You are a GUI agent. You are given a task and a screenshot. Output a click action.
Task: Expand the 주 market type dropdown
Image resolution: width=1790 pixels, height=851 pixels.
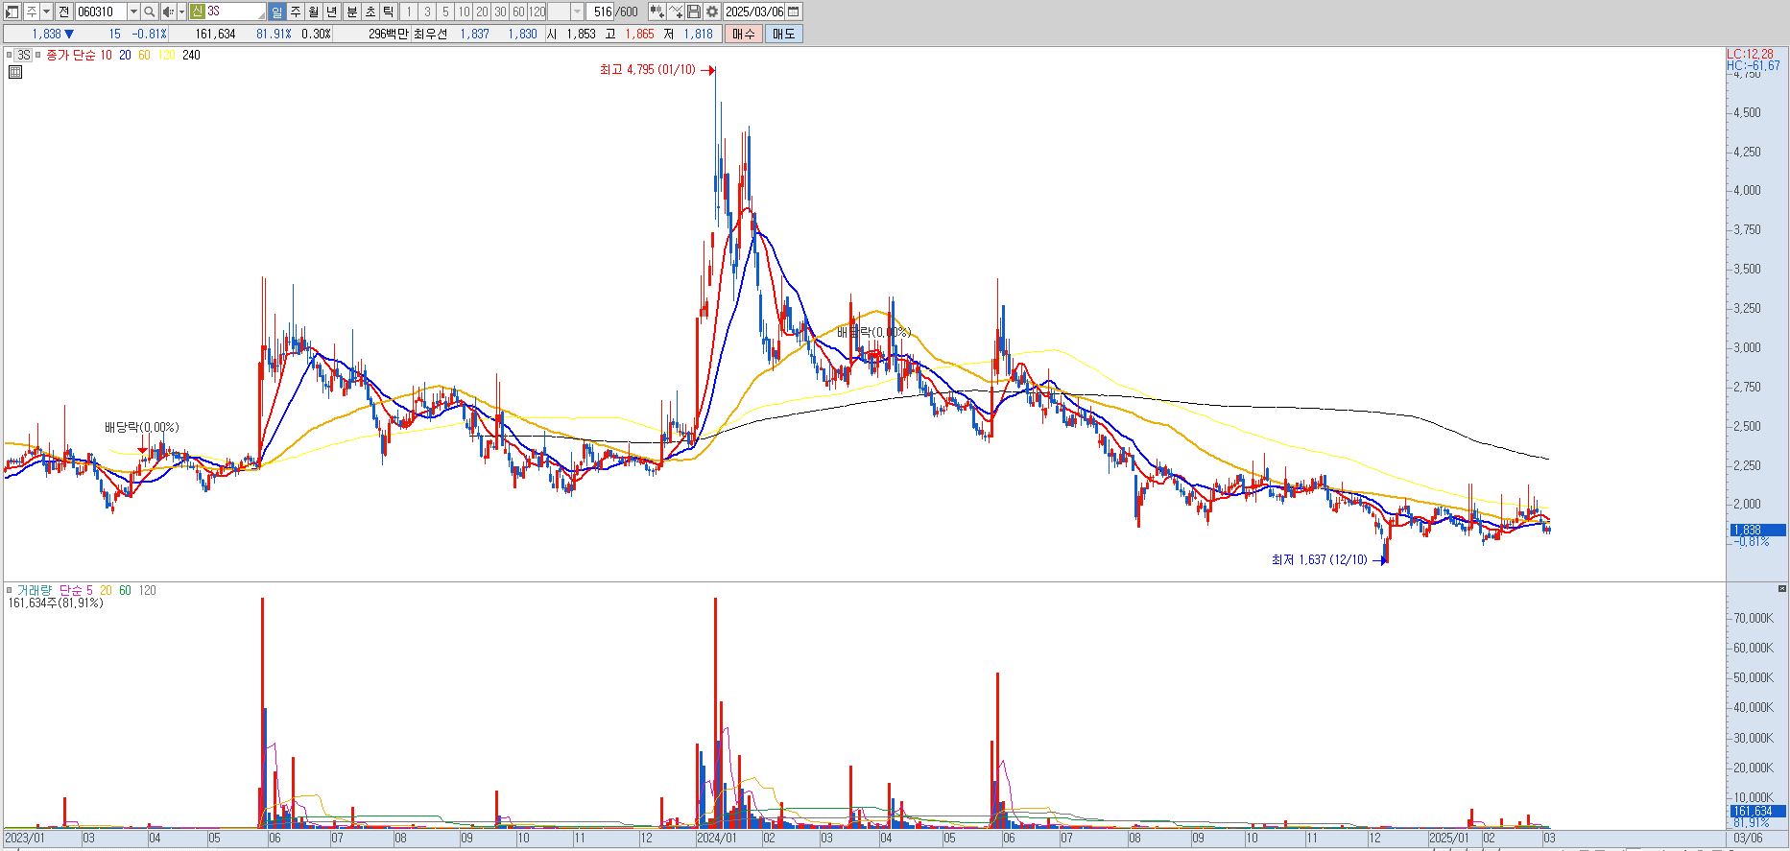click(47, 12)
